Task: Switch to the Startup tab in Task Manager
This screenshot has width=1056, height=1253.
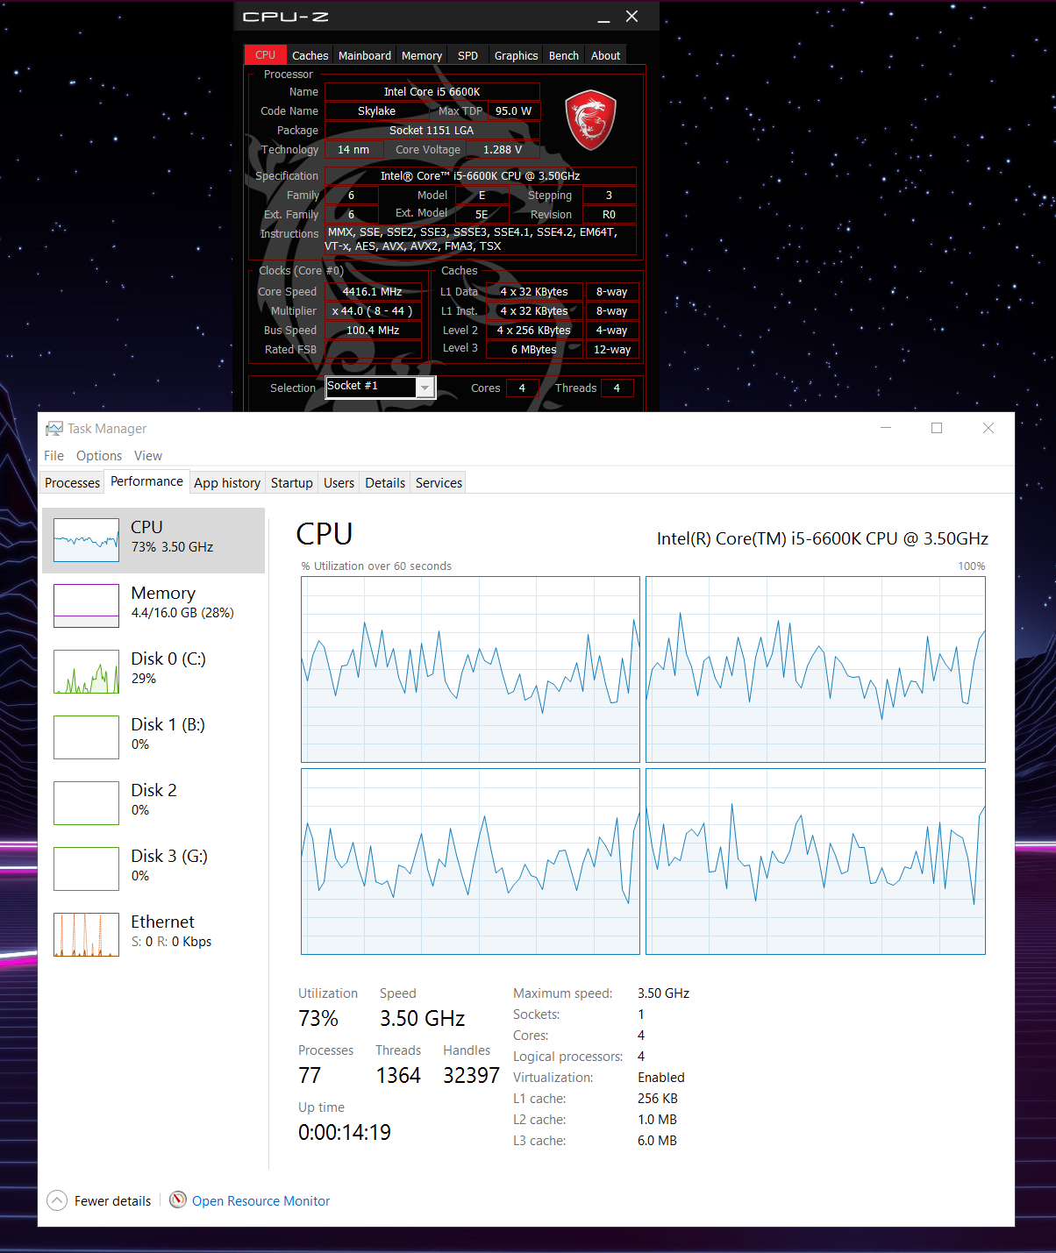Action: point(291,482)
